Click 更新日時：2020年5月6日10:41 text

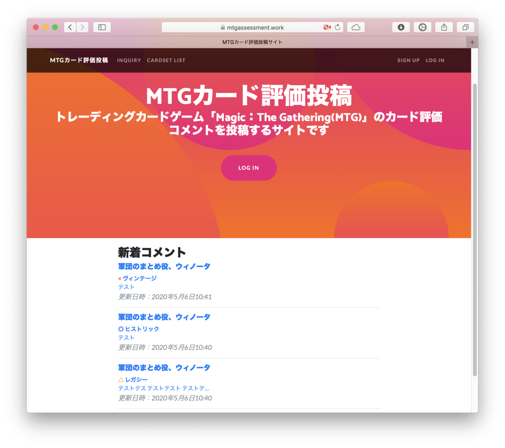165,297
